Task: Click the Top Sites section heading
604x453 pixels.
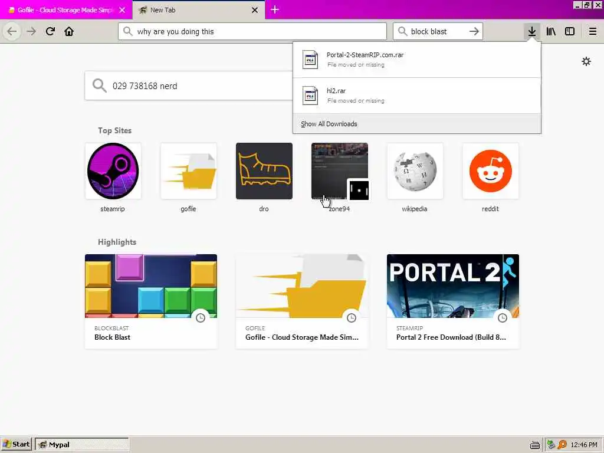Action: 115,130
